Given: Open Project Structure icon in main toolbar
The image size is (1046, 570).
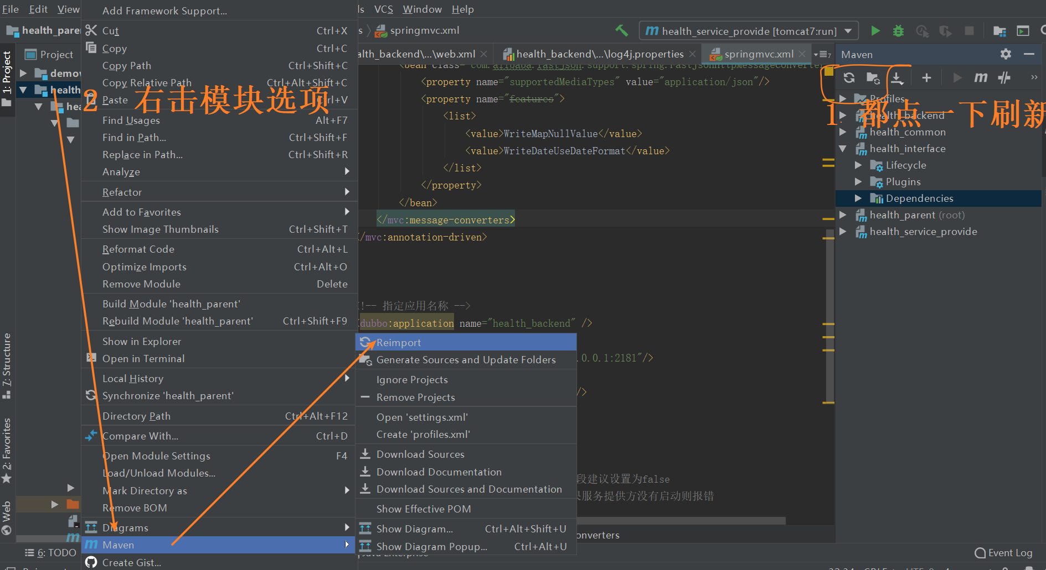Looking at the screenshot, I should (x=999, y=31).
